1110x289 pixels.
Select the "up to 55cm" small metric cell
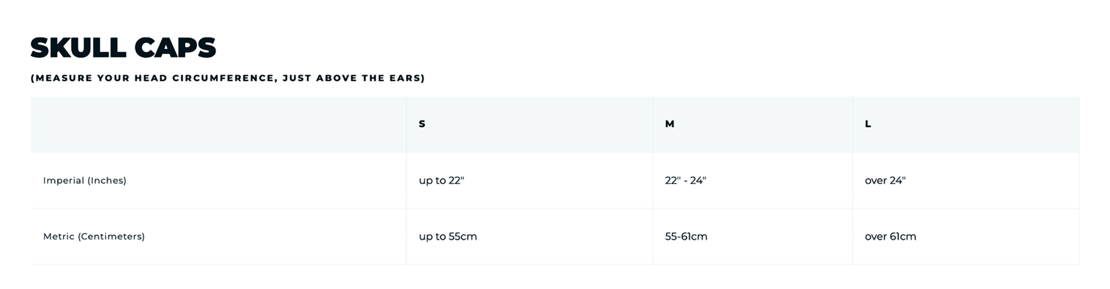click(x=448, y=236)
